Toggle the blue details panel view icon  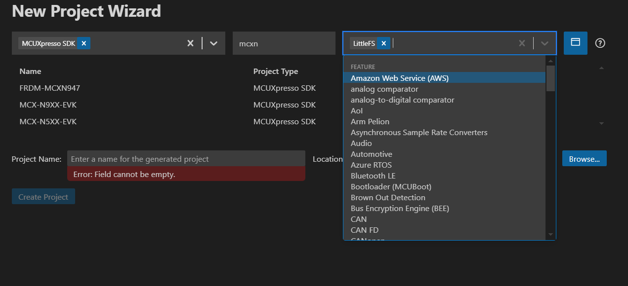point(575,43)
